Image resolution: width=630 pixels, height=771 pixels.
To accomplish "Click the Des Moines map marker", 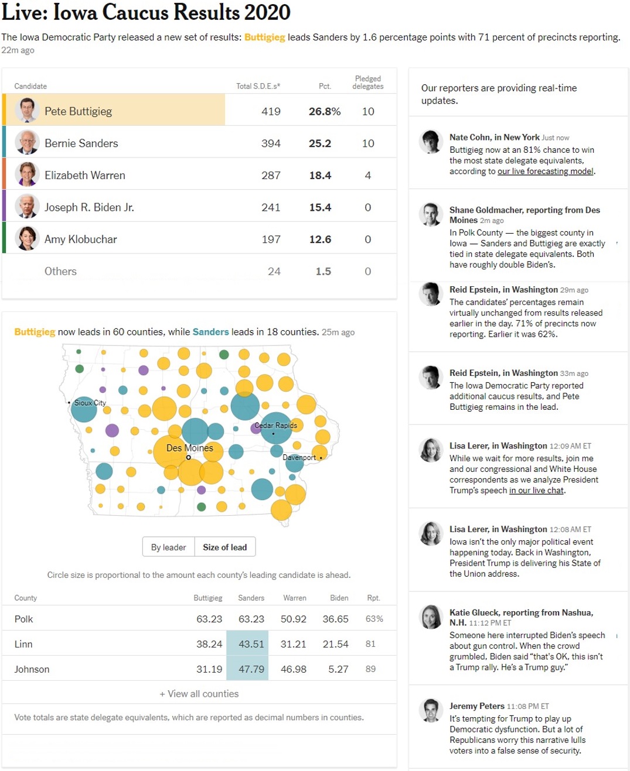I will [188, 457].
